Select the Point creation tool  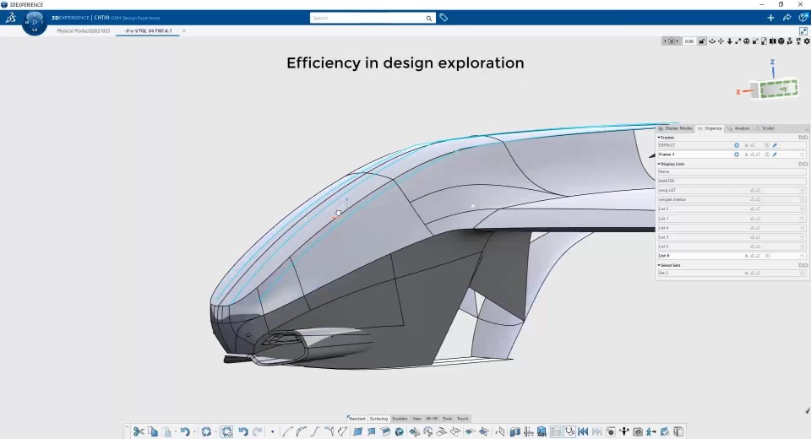pyautogui.click(x=273, y=431)
